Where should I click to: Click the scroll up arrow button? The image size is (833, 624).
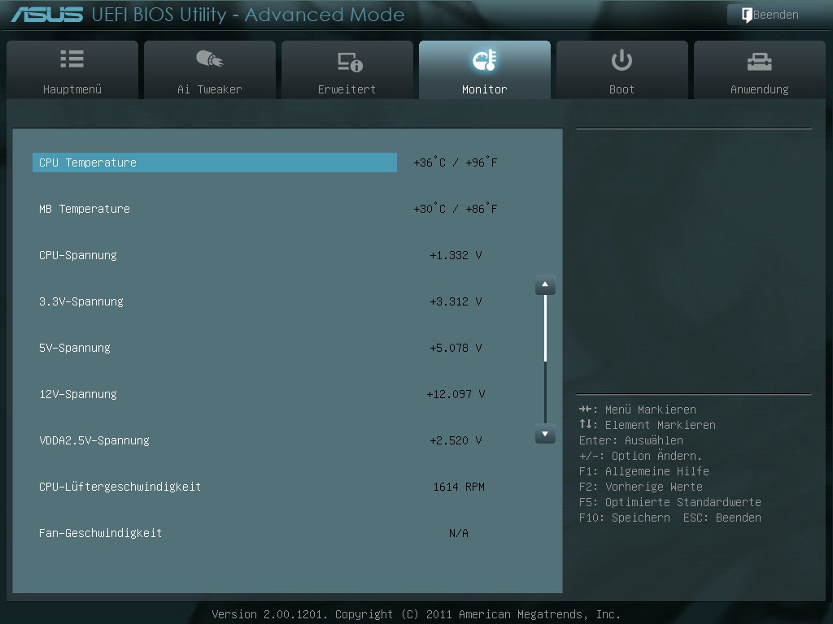pyautogui.click(x=545, y=285)
